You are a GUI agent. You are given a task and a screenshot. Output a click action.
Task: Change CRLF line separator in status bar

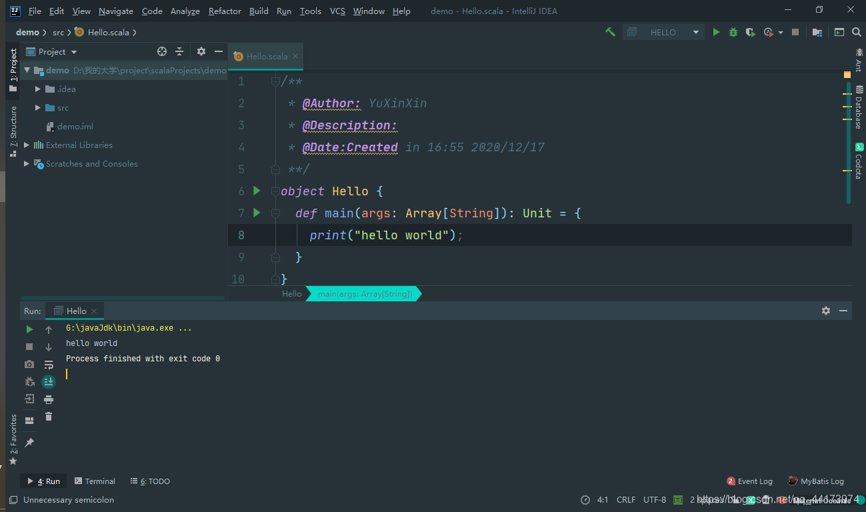click(626, 499)
